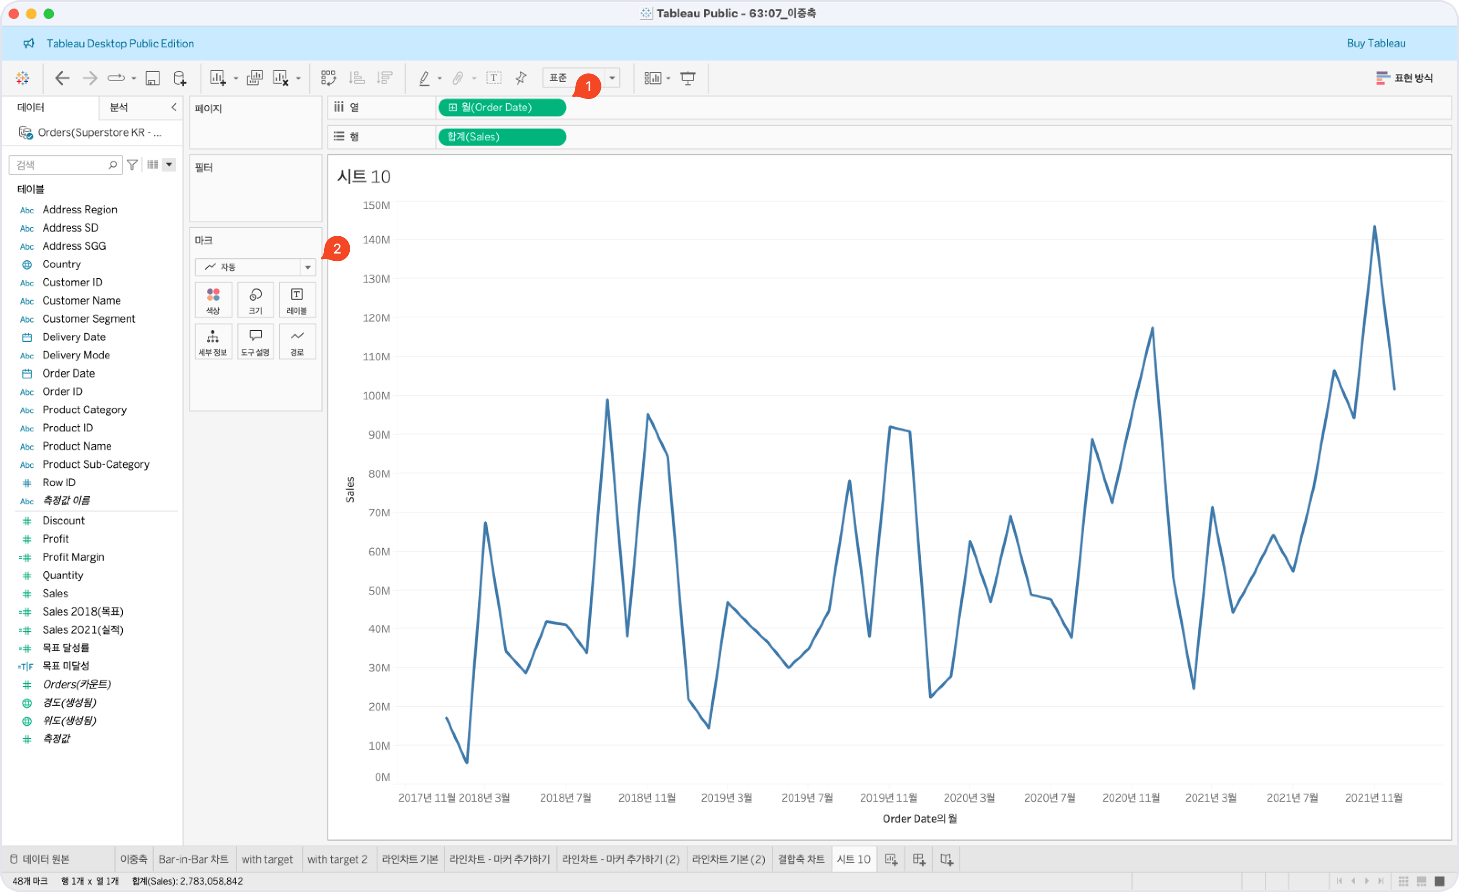Click the Buy Tableau link
1459x892 pixels.
pyautogui.click(x=1376, y=43)
